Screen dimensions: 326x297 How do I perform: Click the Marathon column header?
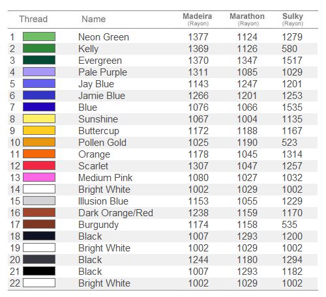click(247, 19)
